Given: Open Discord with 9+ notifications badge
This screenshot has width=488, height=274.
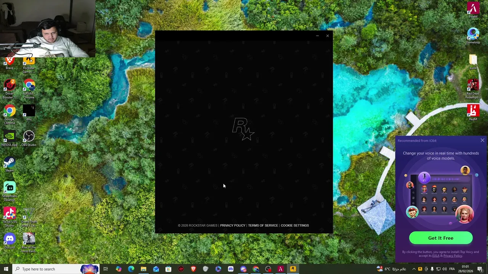Looking at the screenshot, I should 243,269.
